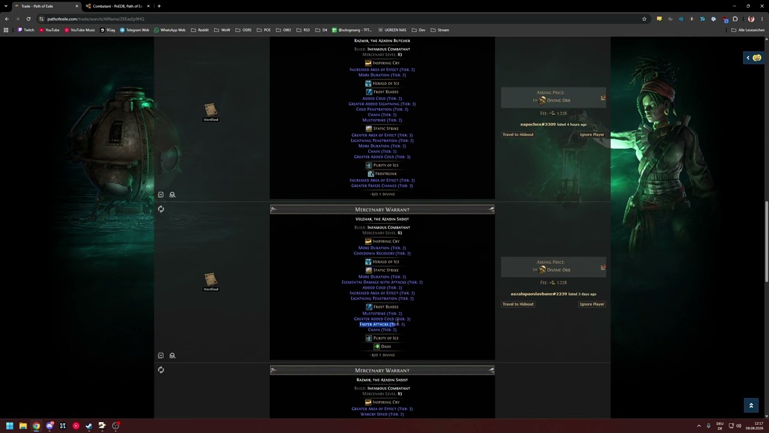Viewport: 769px width, 433px height.
Task: Reload the page in Chrome
Action: tap(28, 19)
